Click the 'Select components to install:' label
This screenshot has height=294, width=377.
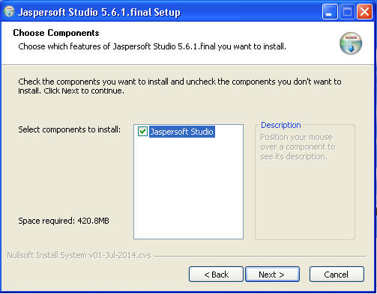coord(69,129)
